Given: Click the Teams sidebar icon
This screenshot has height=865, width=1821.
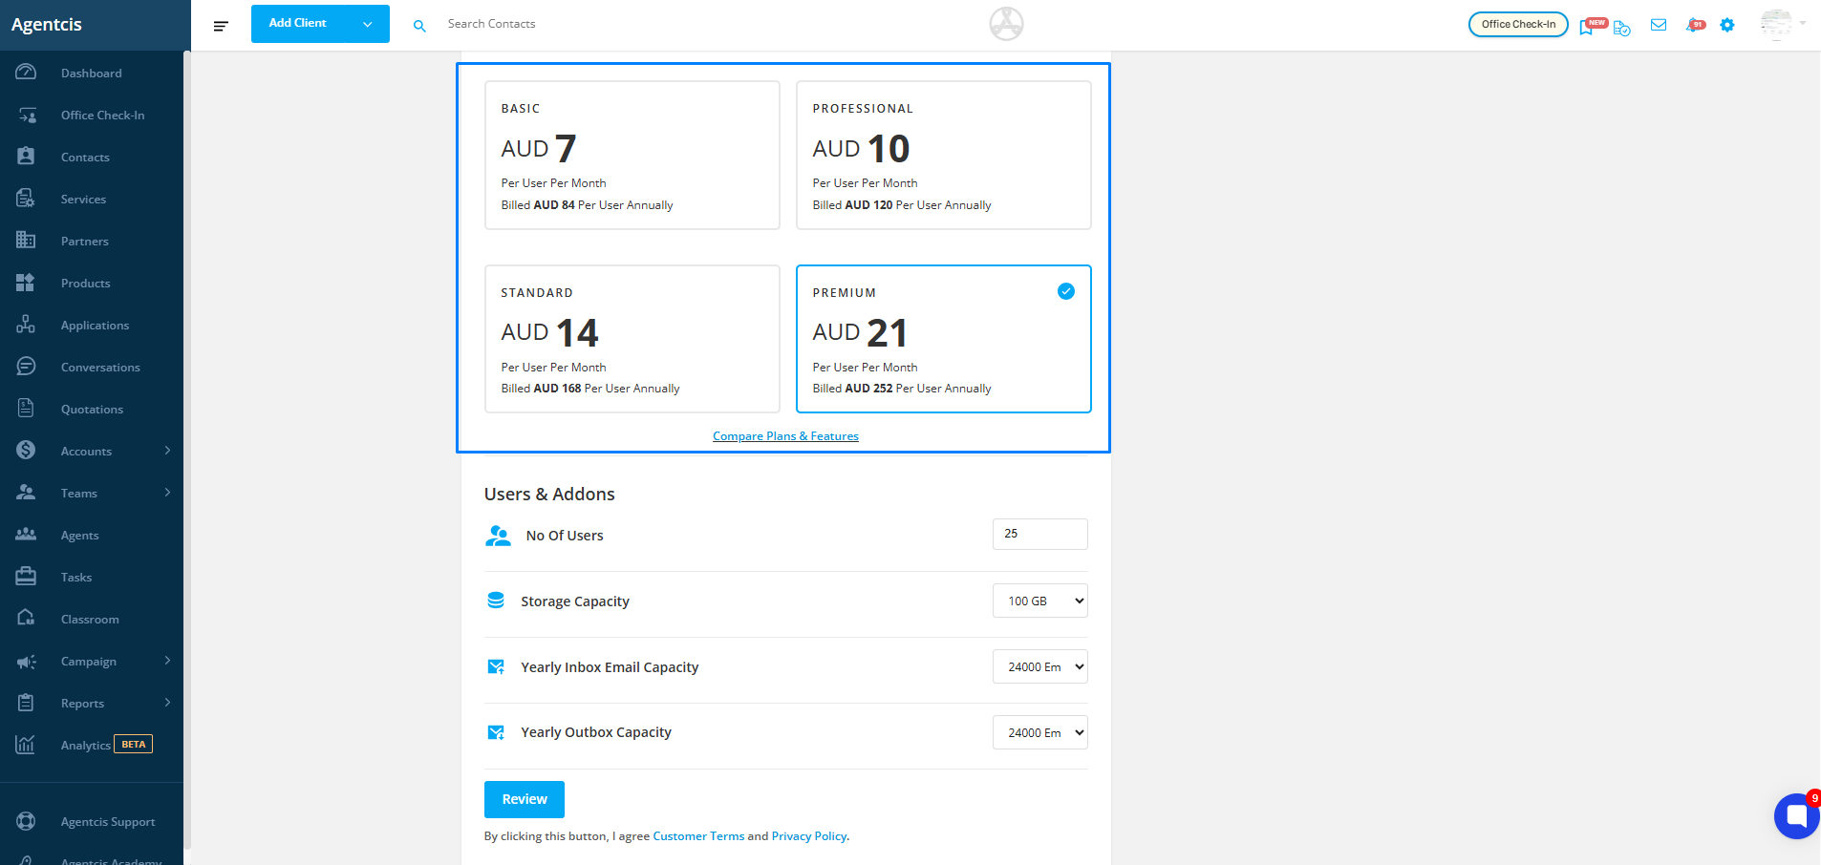Looking at the screenshot, I should click(26, 493).
